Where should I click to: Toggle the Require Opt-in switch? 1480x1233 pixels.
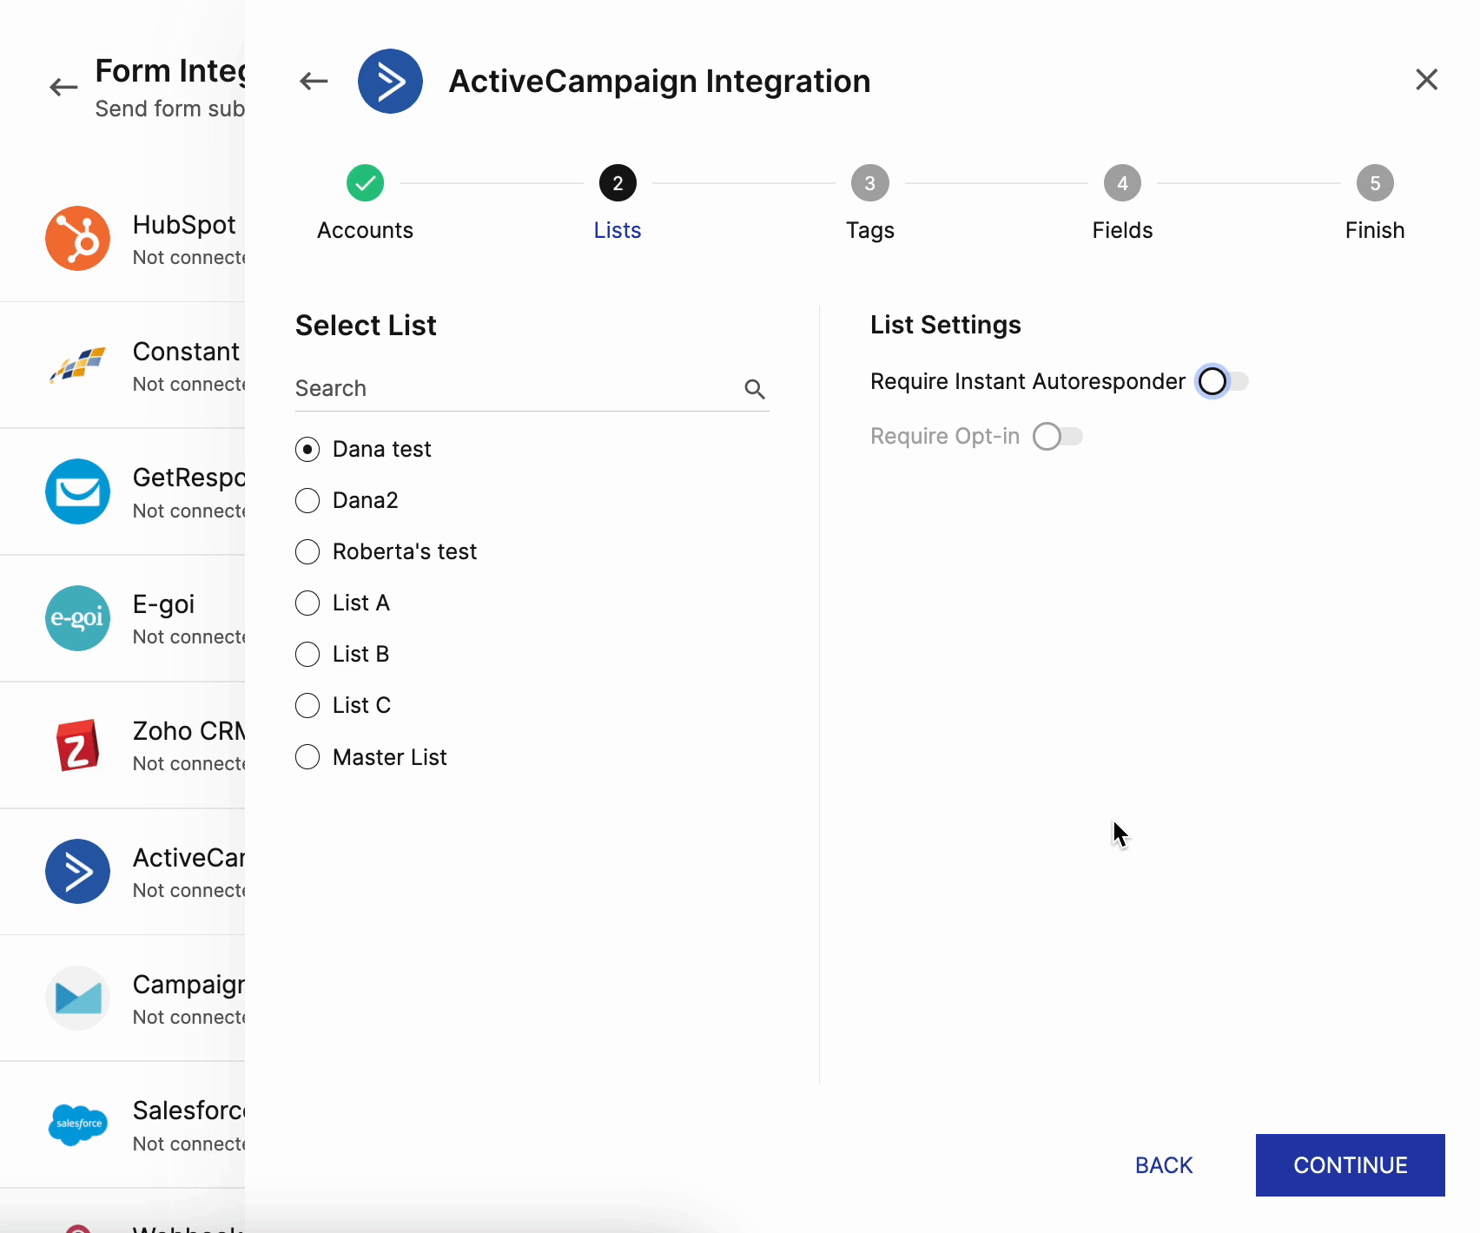[x=1057, y=436]
